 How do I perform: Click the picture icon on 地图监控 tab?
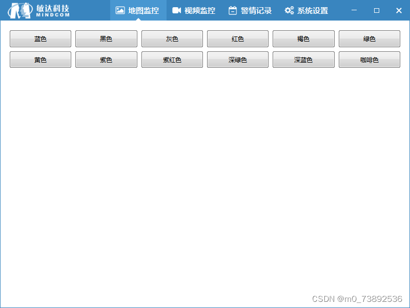(x=120, y=10)
